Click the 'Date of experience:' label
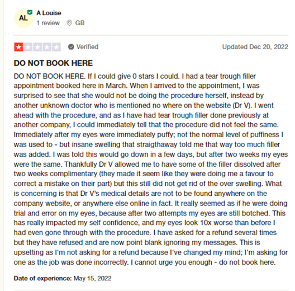The height and width of the screenshot is (291, 295). point(42,278)
